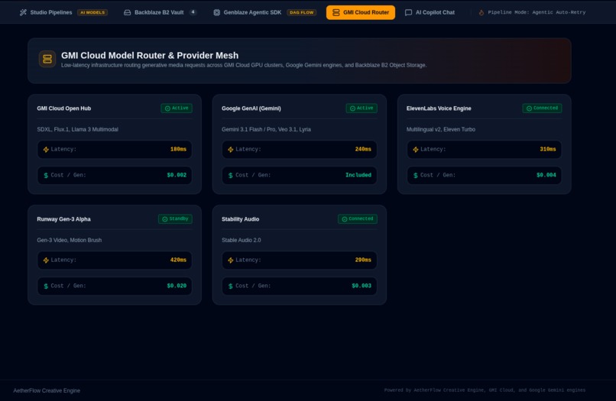The image size is (616, 401).
Task: Select the GMI Cloud Open Hub card title
Action: click(x=64, y=108)
